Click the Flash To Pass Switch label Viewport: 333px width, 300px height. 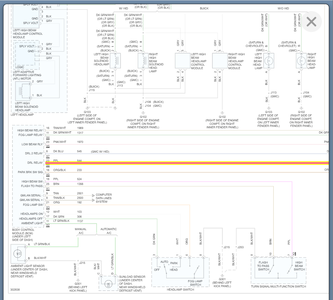coord(263,266)
